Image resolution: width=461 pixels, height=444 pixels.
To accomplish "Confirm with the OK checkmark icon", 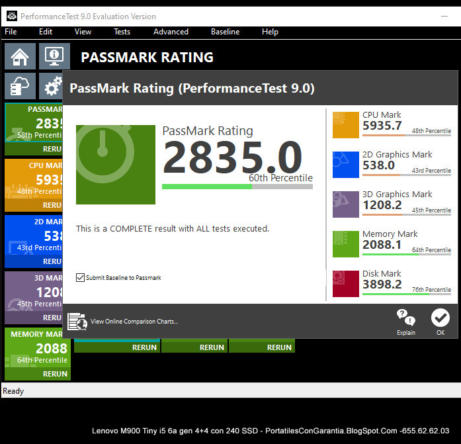I will (440, 318).
